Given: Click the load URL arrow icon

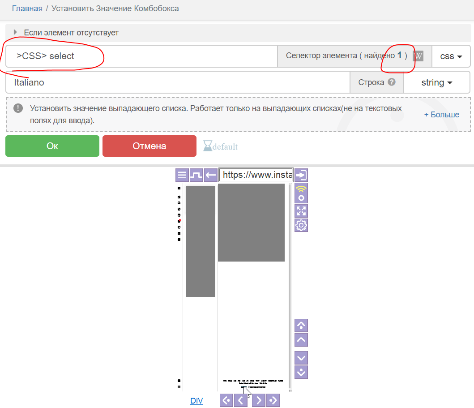Looking at the screenshot, I should click(301, 175).
